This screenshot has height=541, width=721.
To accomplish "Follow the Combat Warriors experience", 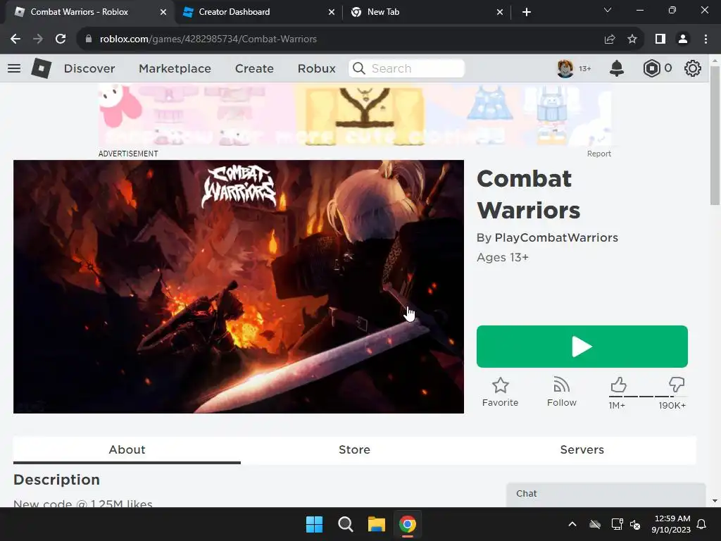I will 561,392.
